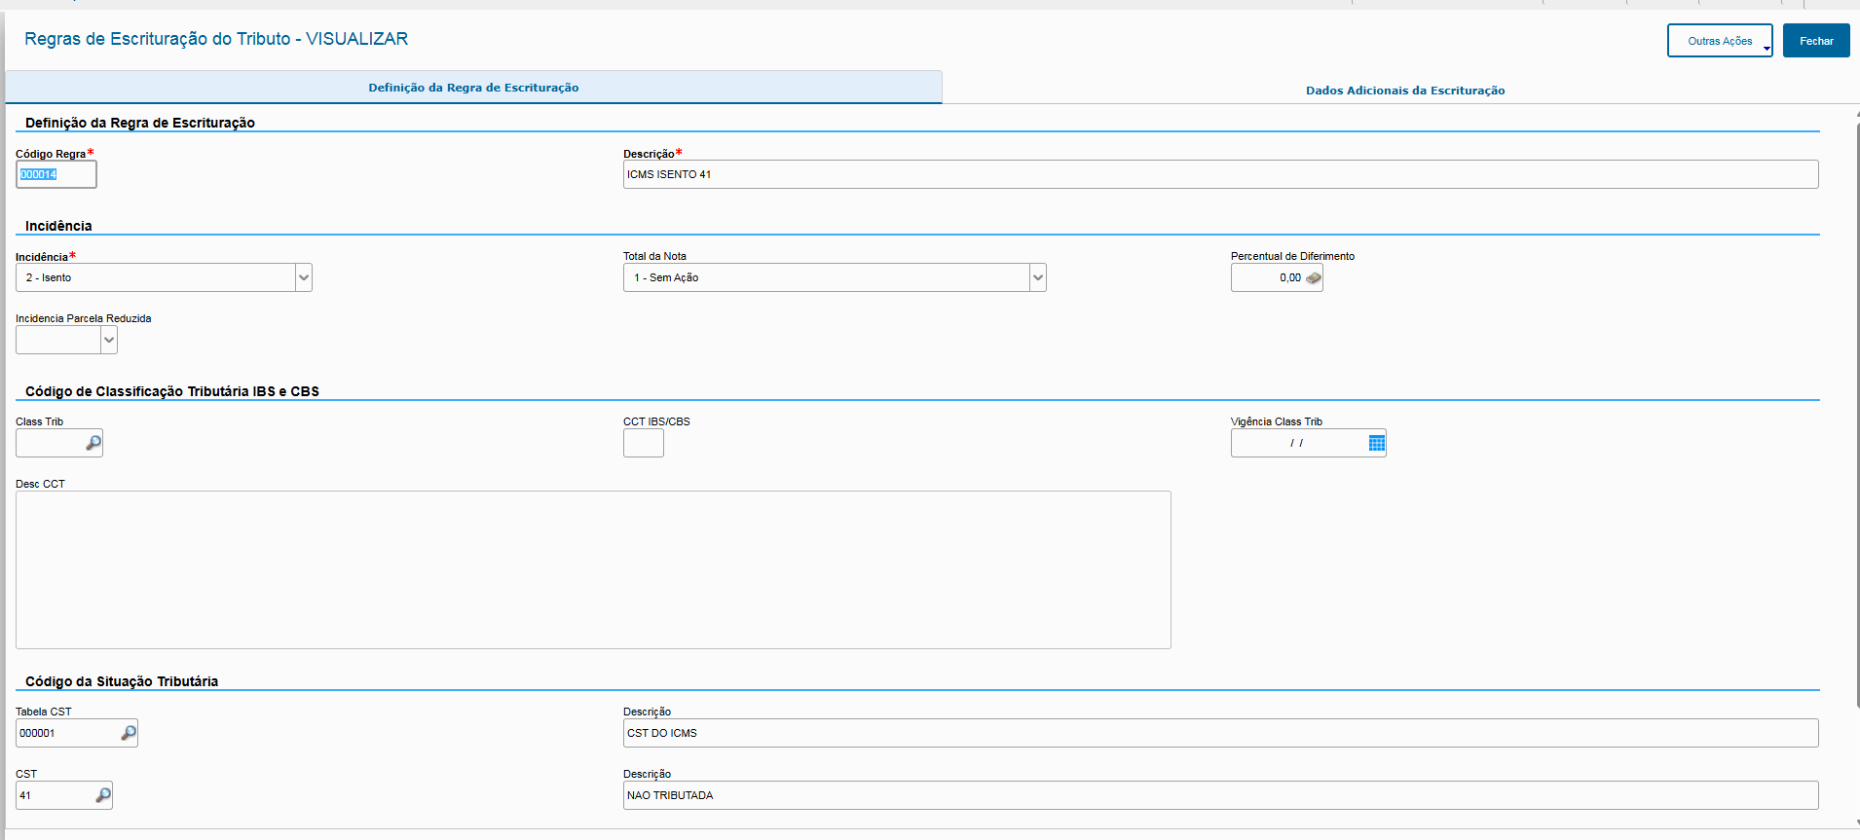
Task: Click the Descrição field containing ICMS ISENTO 41
Action: point(1219,175)
